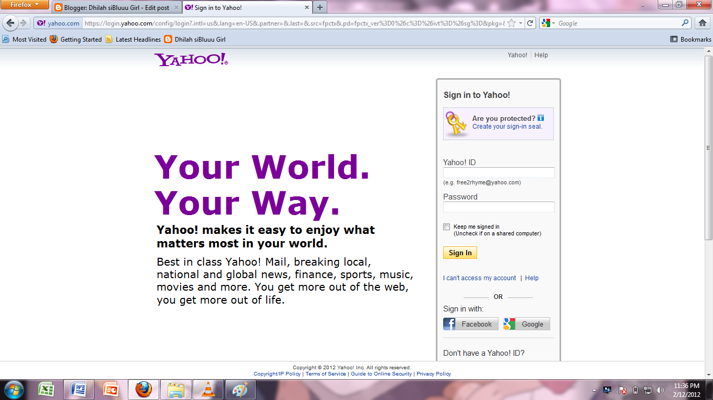
Task: Follow the Yahoo! link in page header
Action: point(517,55)
